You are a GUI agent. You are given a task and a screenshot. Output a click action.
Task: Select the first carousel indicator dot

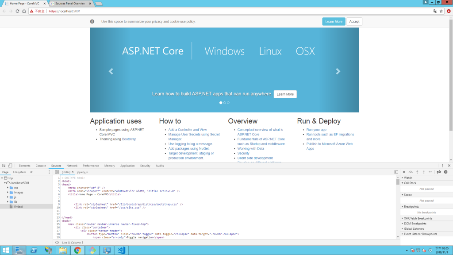(x=221, y=103)
